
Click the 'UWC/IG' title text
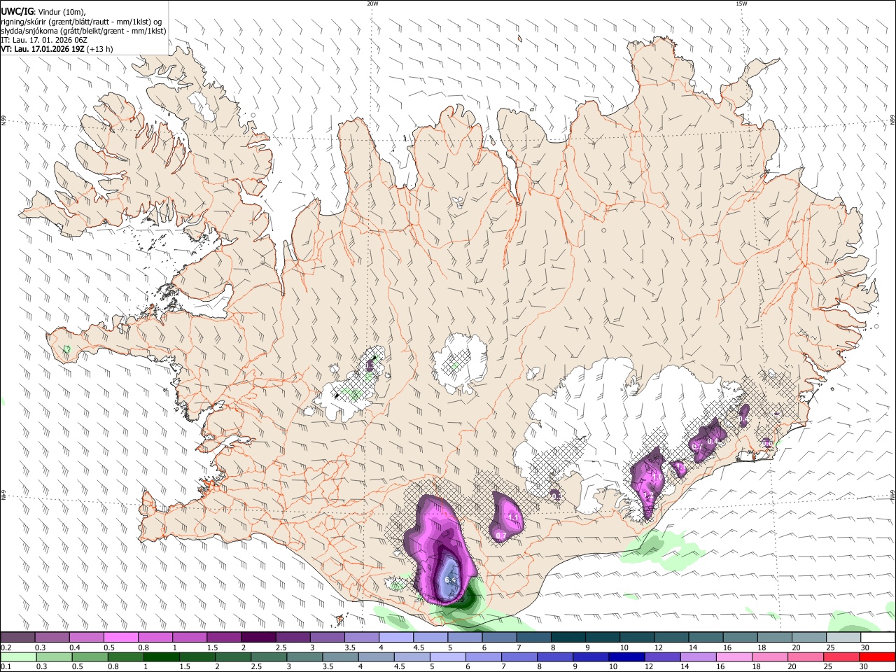click(x=17, y=11)
